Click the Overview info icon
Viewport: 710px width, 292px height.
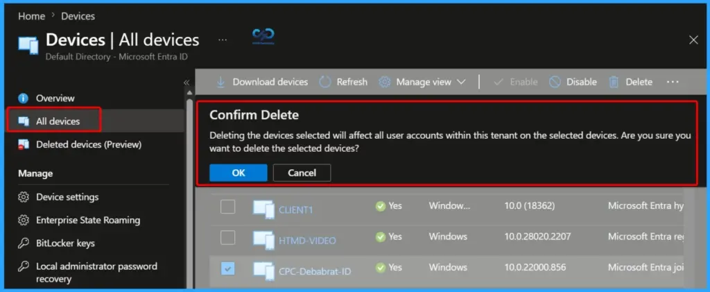coord(23,98)
